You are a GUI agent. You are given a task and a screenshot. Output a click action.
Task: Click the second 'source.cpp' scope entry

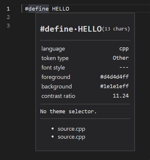point(72,137)
